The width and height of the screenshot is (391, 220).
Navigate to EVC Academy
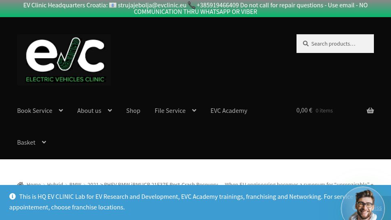click(229, 110)
